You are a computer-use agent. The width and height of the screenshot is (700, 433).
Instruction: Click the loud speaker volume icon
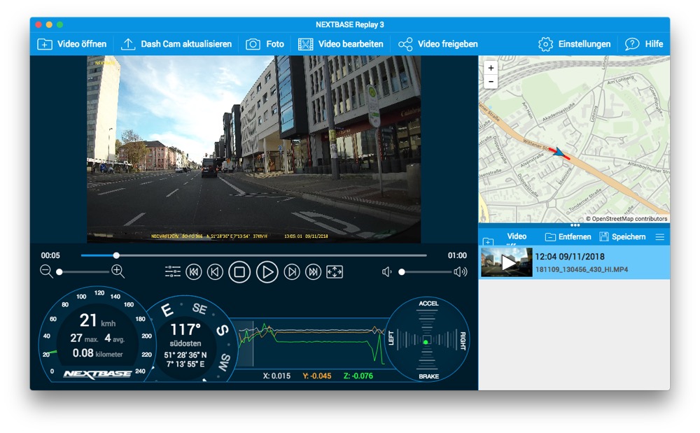coord(461,272)
